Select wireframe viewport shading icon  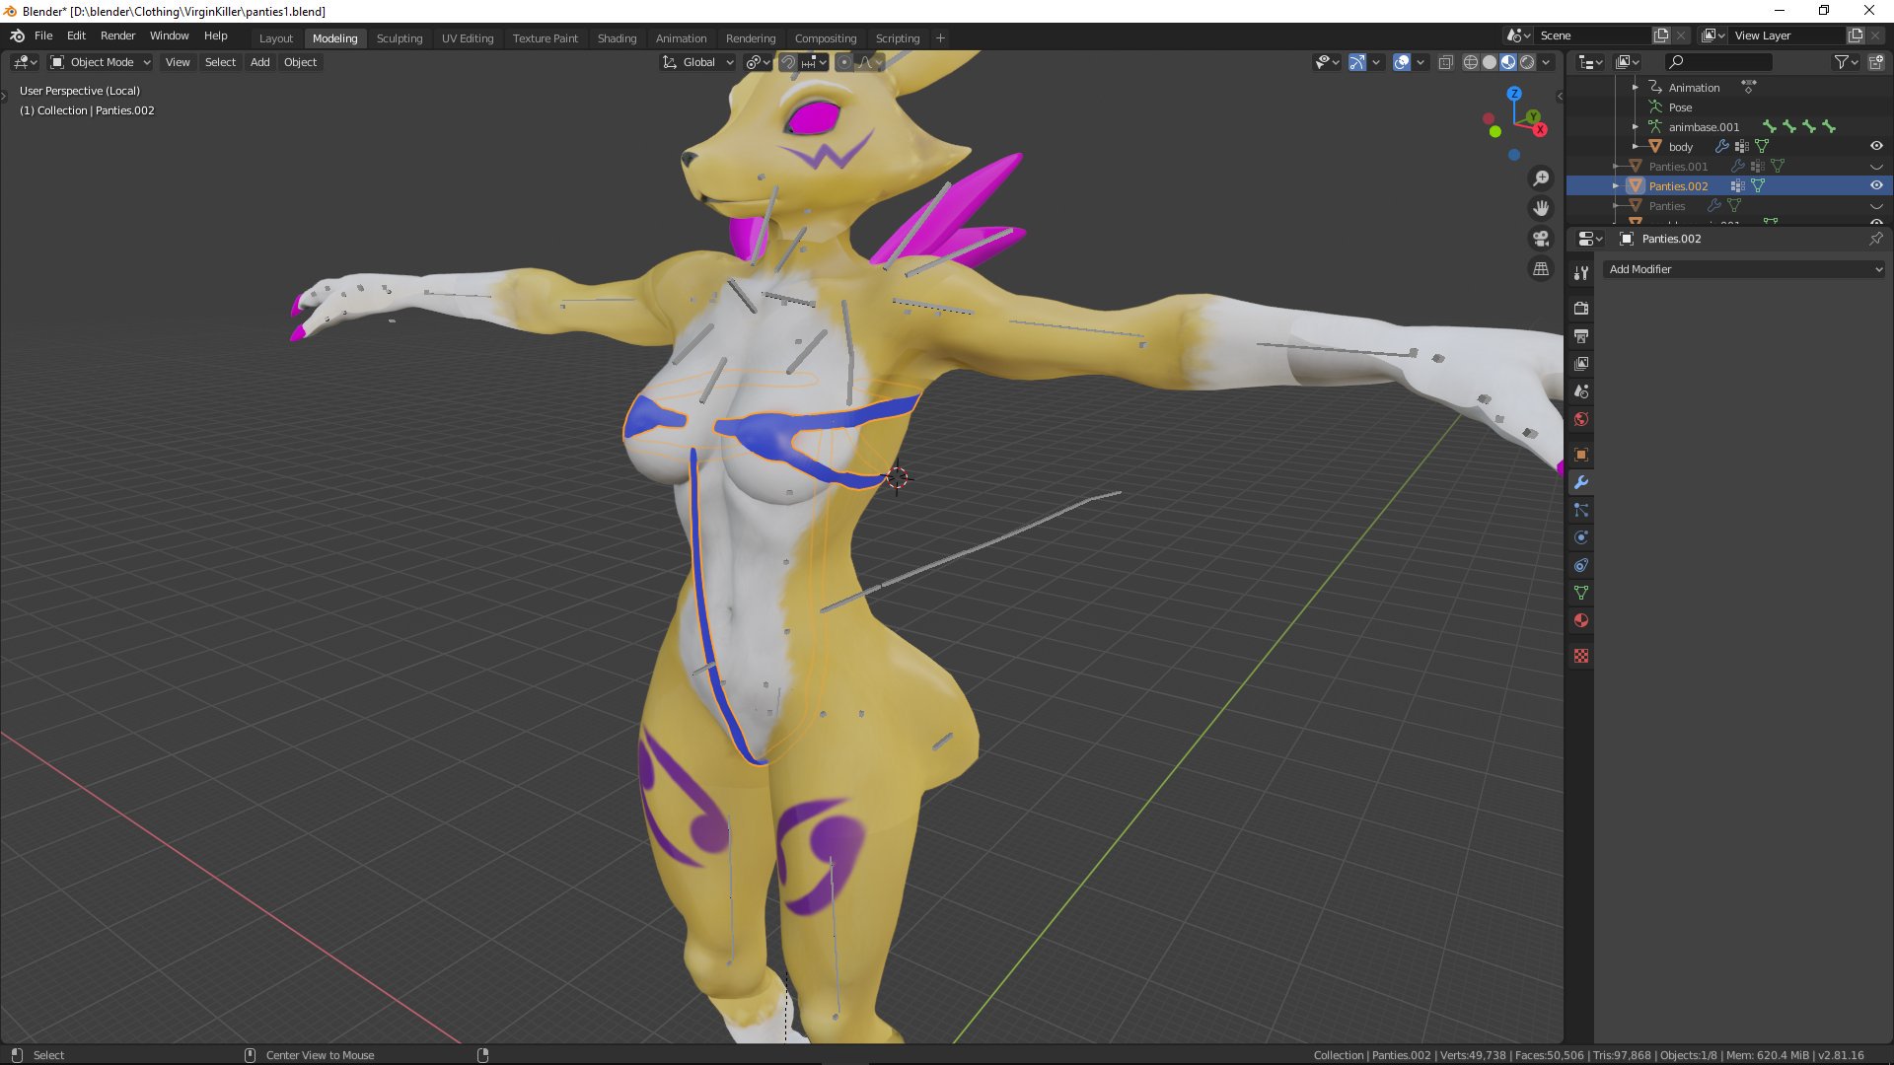pyautogui.click(x=1471, y=62)
